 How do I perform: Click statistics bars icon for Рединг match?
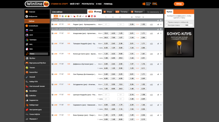click(158, 24)
